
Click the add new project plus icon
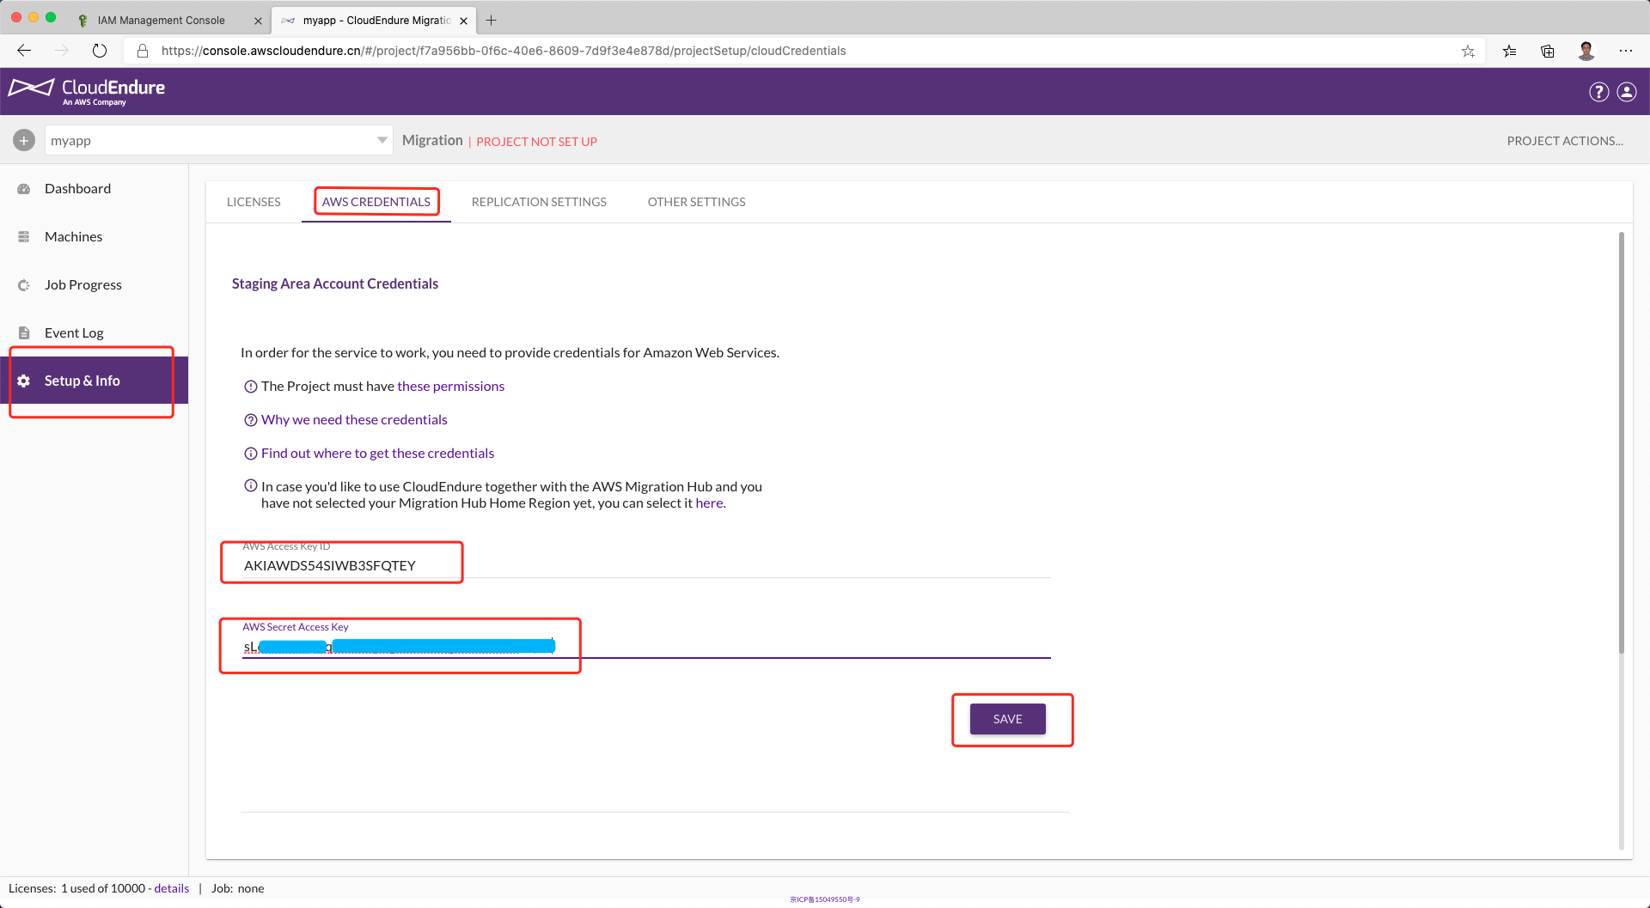pos(24,141)
